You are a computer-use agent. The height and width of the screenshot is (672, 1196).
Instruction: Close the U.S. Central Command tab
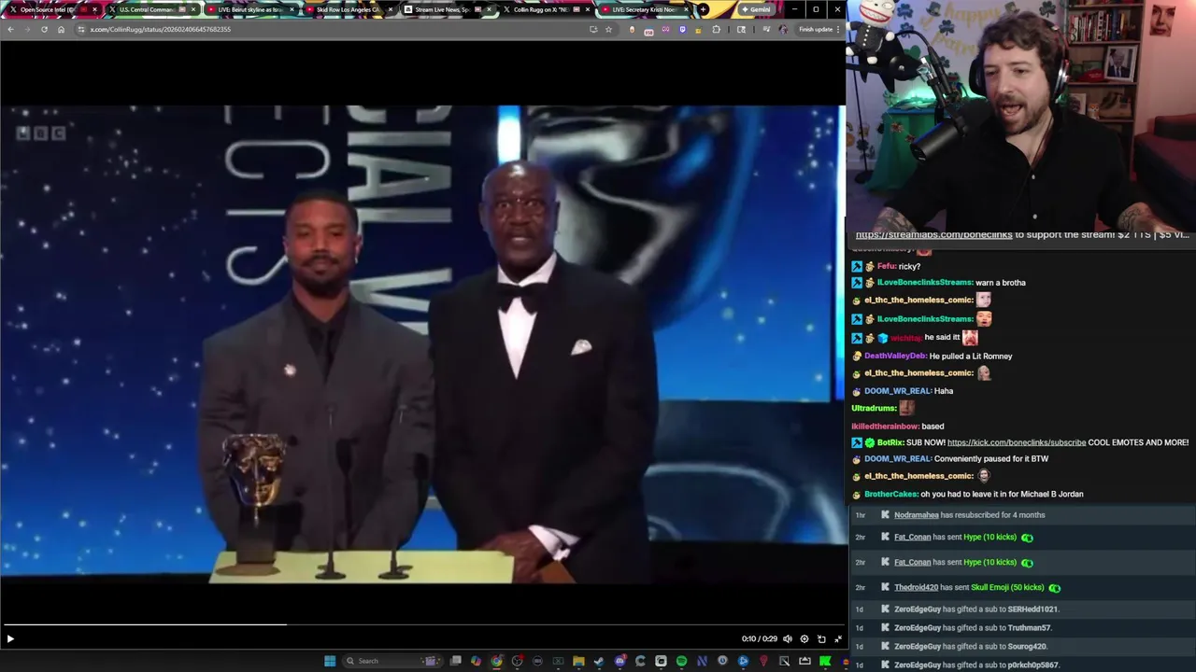(193, 9)
